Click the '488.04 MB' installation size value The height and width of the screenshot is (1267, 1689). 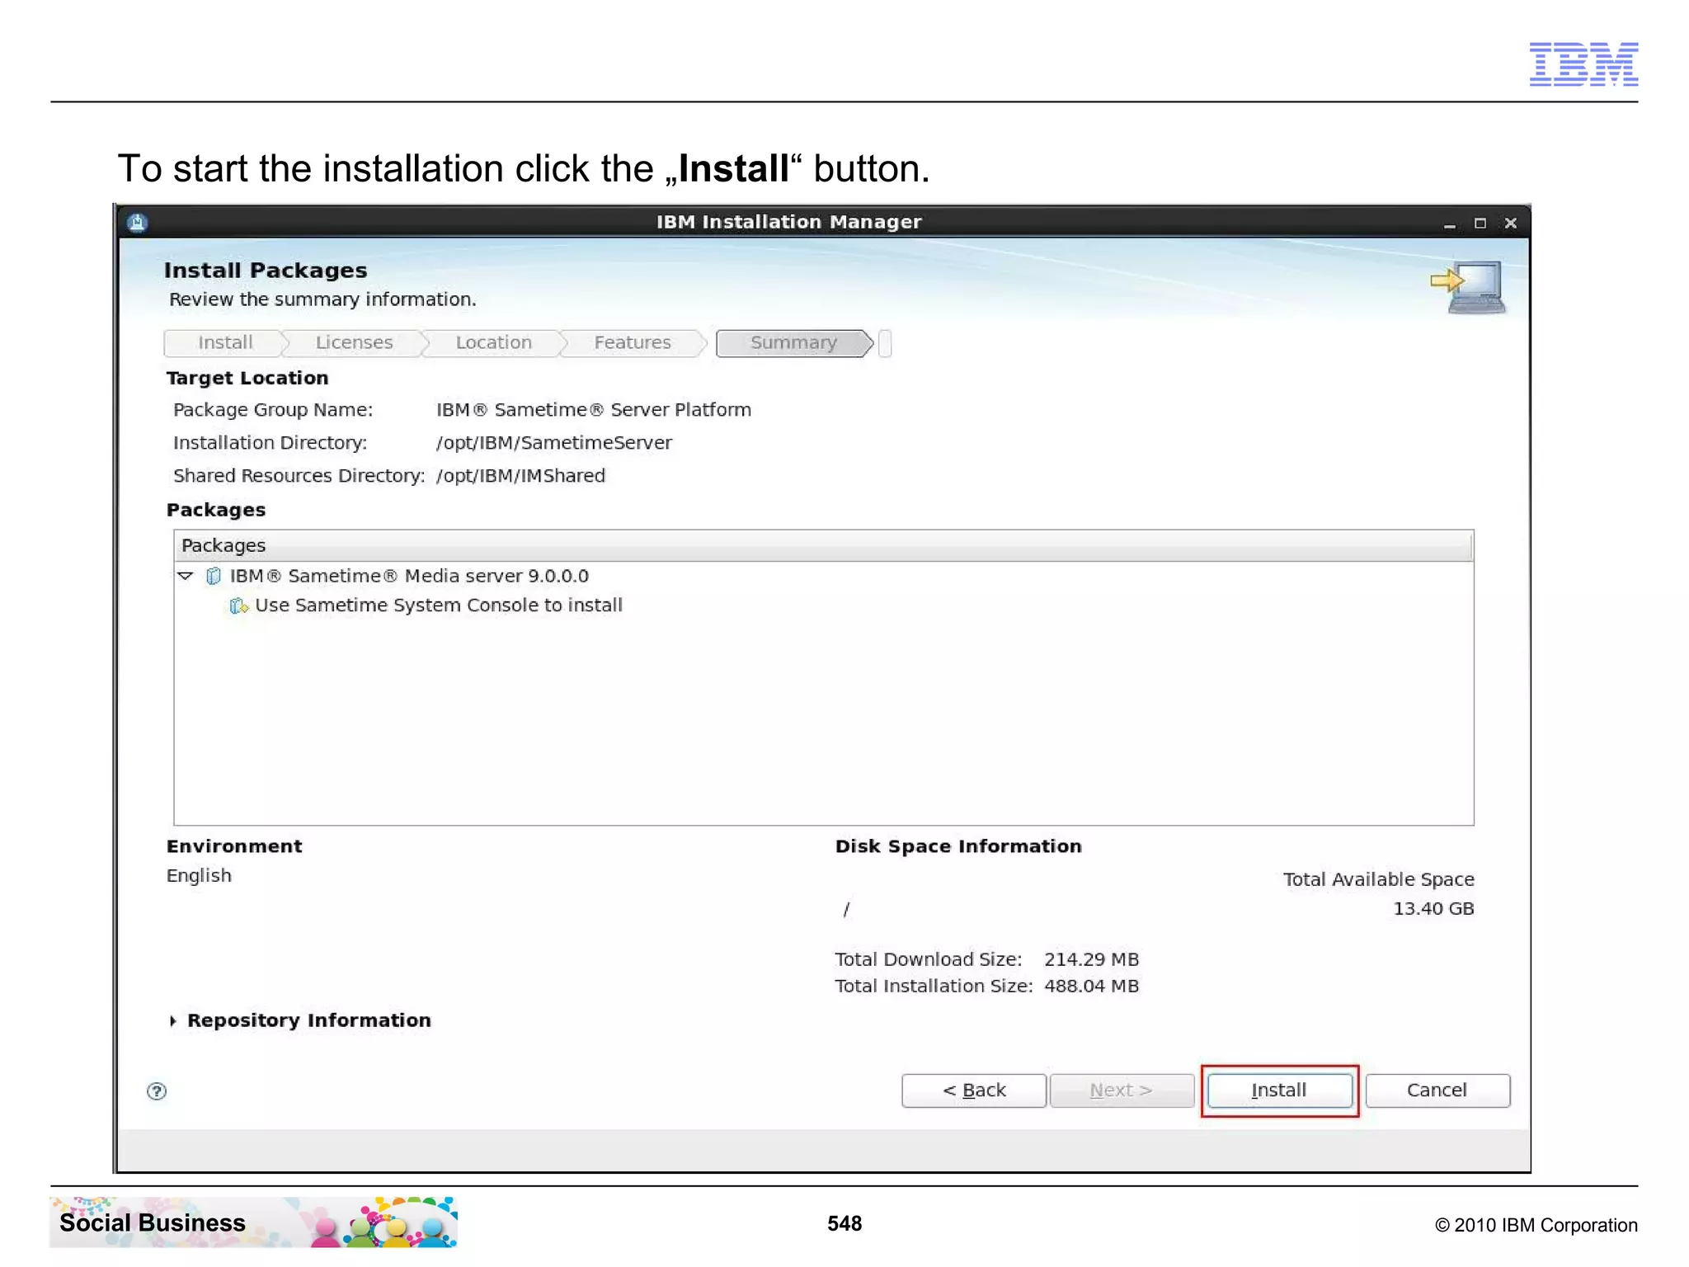[x=1091, y=987]
